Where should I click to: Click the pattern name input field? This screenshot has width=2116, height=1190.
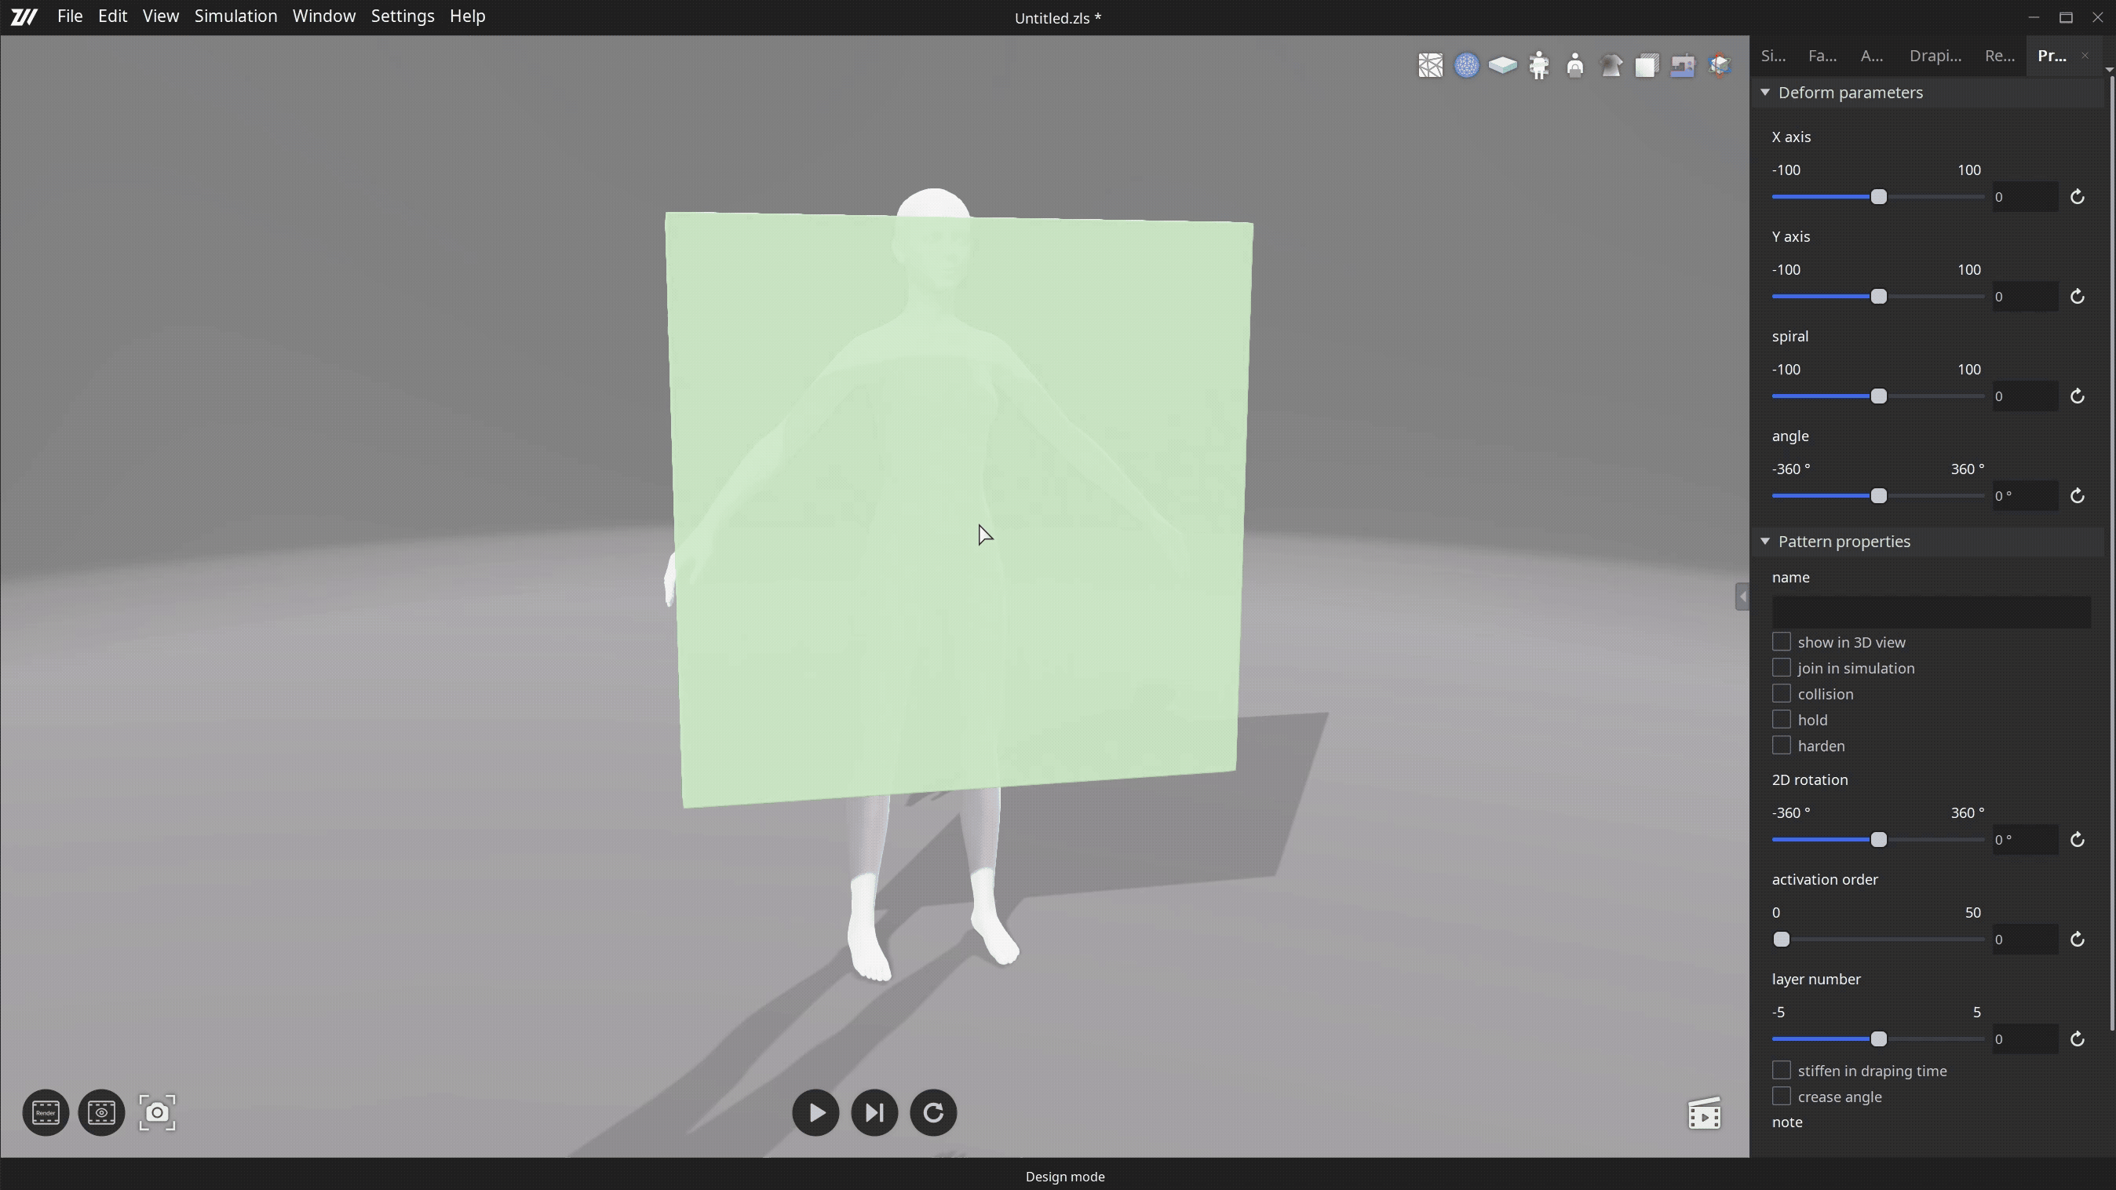click(1930, 611)
